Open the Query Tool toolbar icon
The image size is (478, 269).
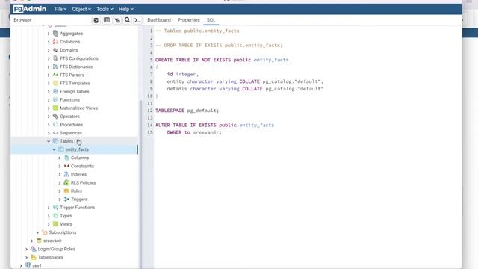96,20
